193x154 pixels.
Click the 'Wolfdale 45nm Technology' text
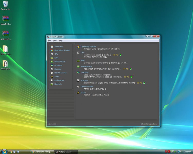point(95,57)
